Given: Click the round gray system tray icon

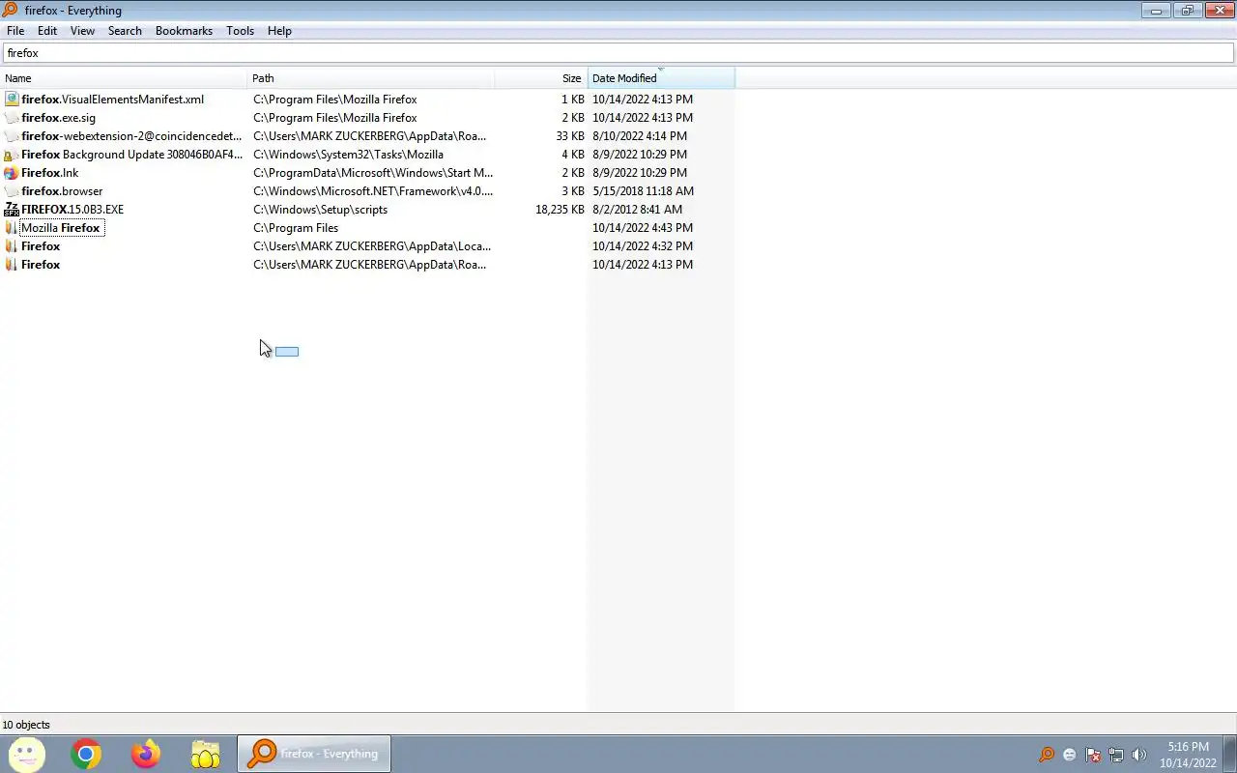Looking at the screenshot, I should pyautogui.click(x=1070, y=755).
